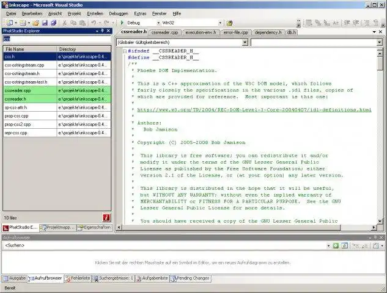
Task: Open the Hilfe menu
Action: (177, 14)
